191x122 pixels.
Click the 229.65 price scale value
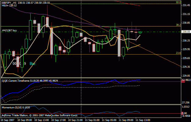[x=186, y=58]
